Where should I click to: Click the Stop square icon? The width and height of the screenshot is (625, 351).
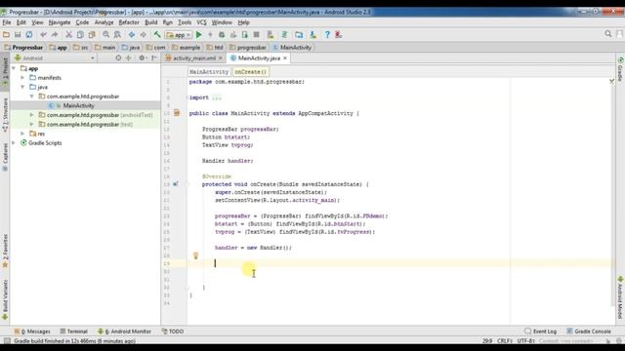(x=256, y=35)
